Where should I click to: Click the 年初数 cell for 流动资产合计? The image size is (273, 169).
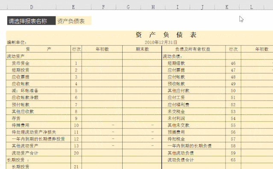[x=102, y=153]
